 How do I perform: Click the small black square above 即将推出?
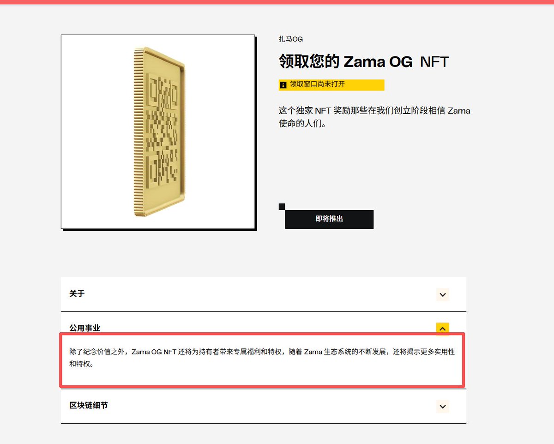282,207
